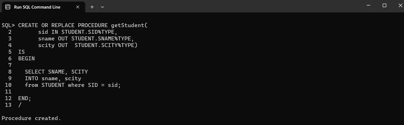Click the INTO sname, scity line
Image resolution: width=404 pixels, height=125 pixels.
(53, 78)
